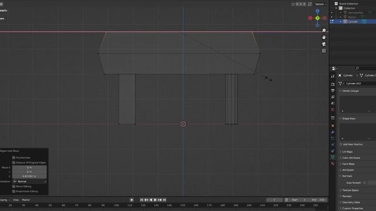Expand the Cylinder object in outliner
This screenshot has height=211, width=376.
[341, 22]
